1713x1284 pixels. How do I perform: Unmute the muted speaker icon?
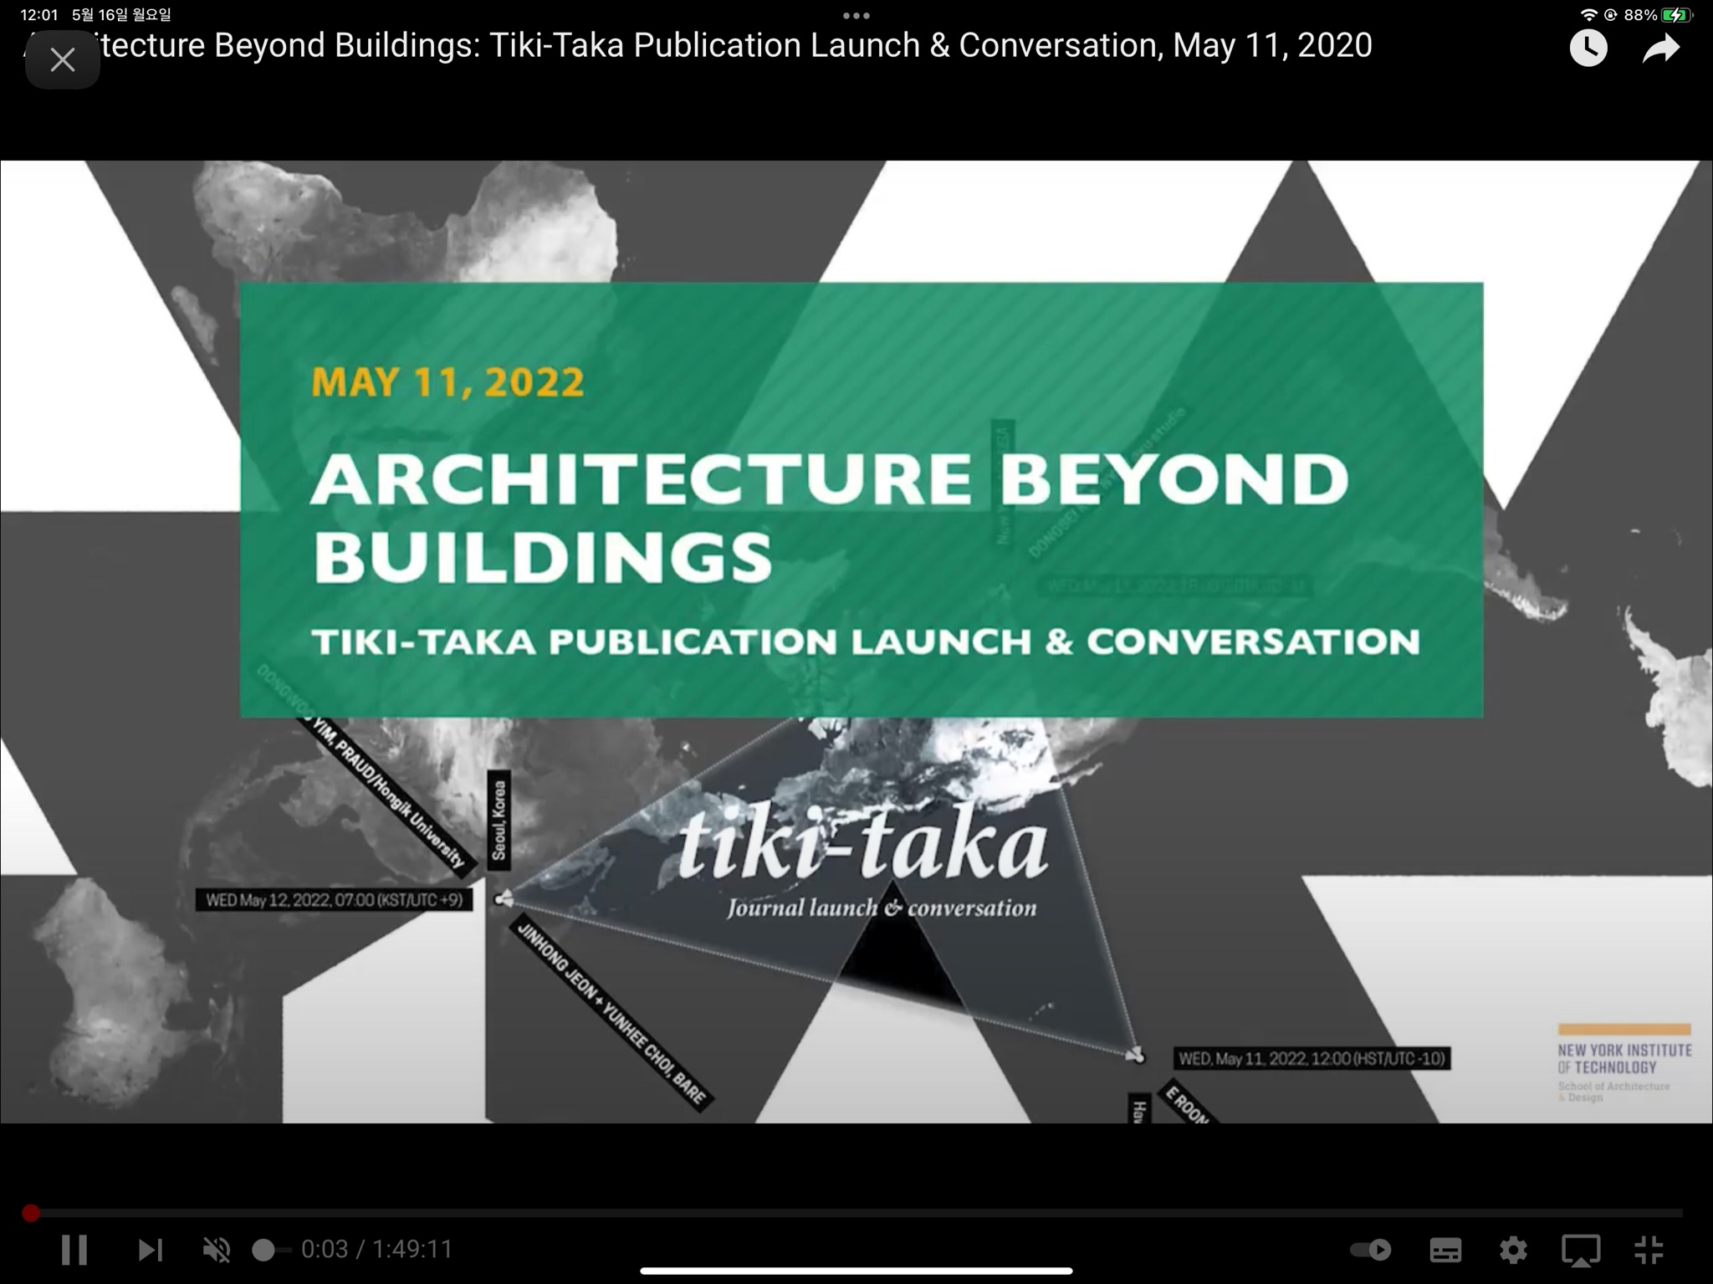217,1250
